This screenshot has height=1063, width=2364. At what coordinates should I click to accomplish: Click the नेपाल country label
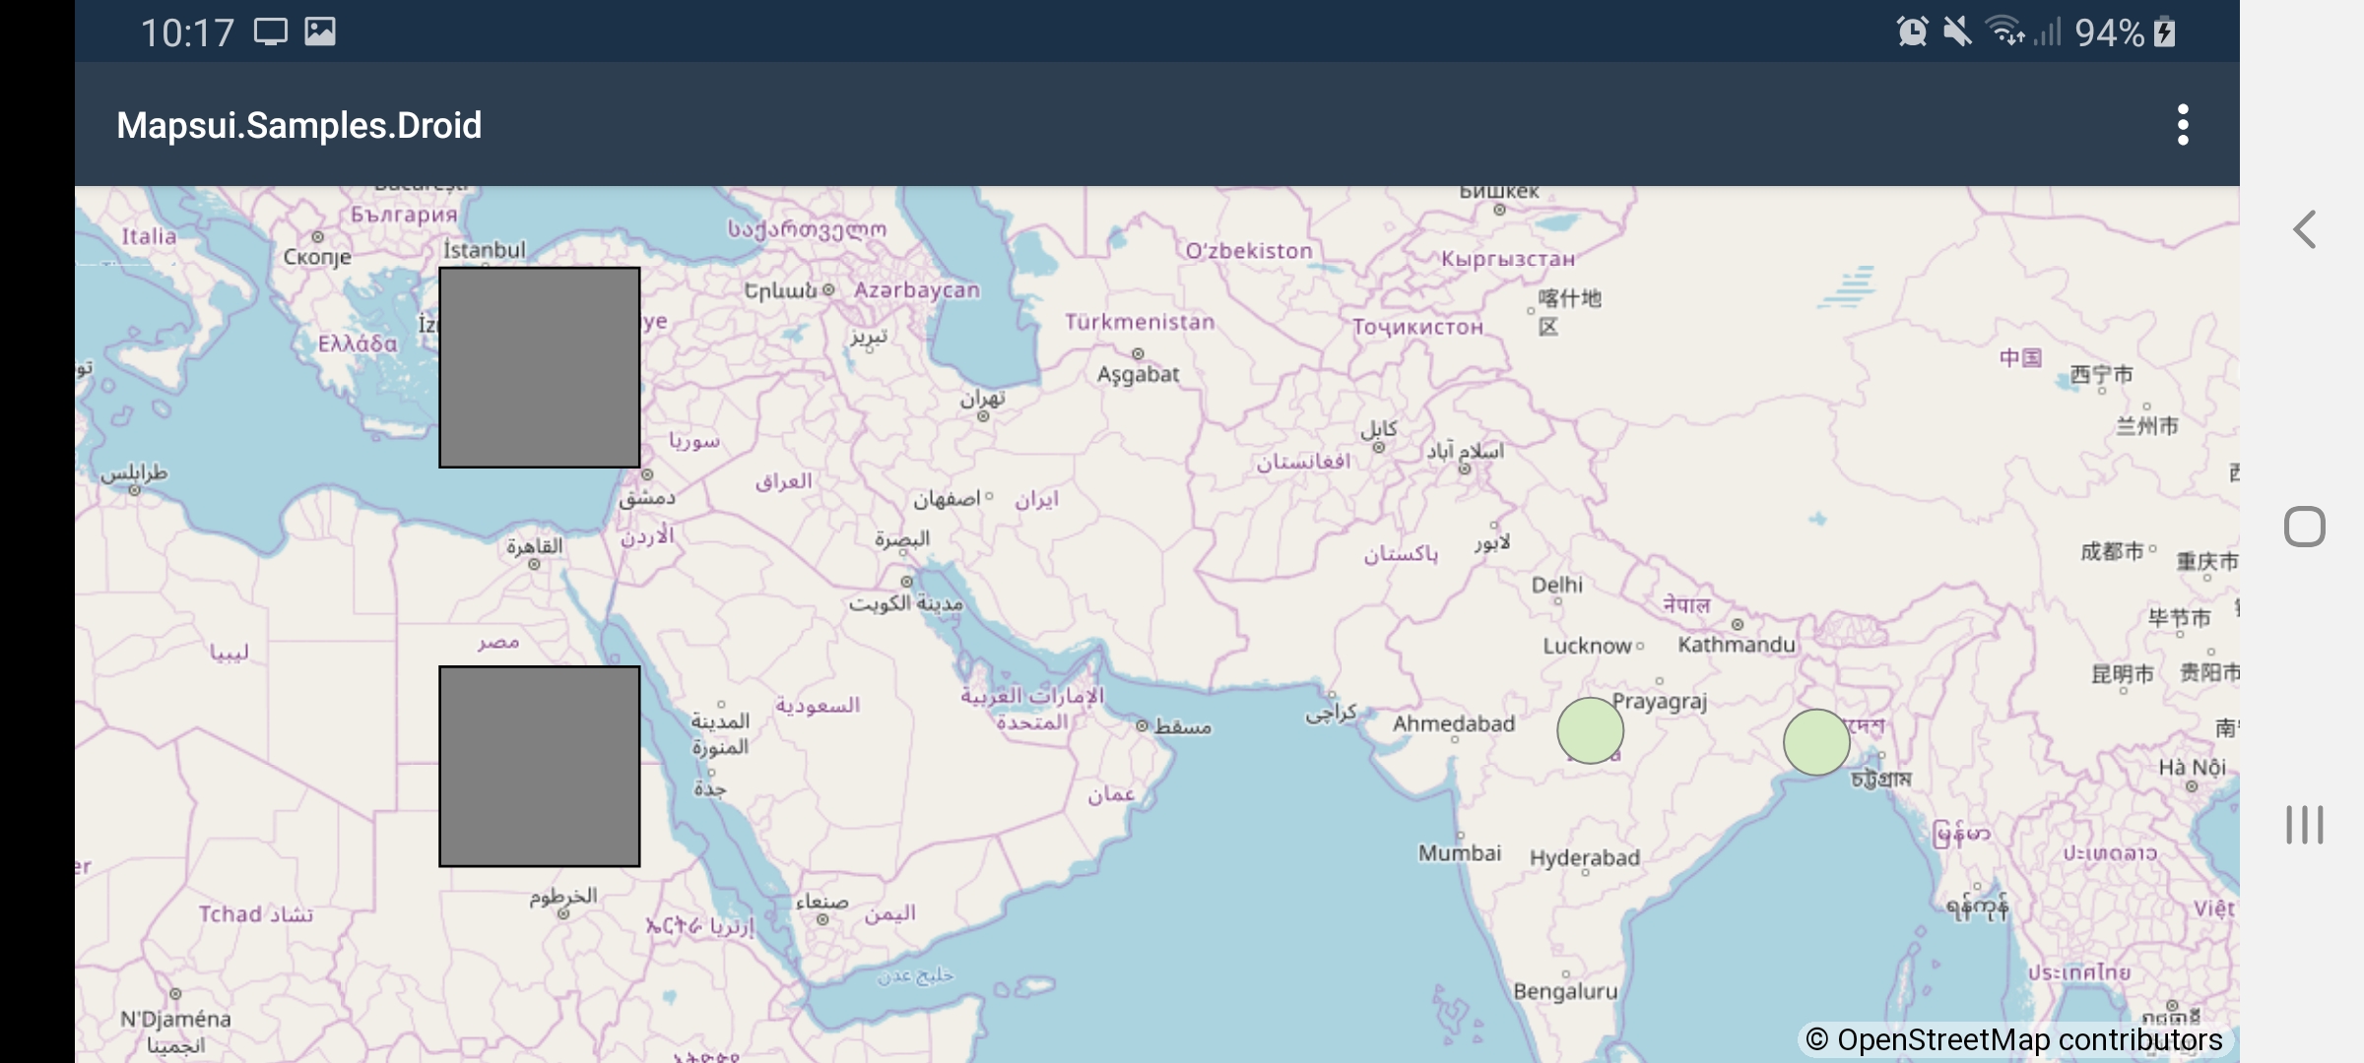(x=1686, y=603)
